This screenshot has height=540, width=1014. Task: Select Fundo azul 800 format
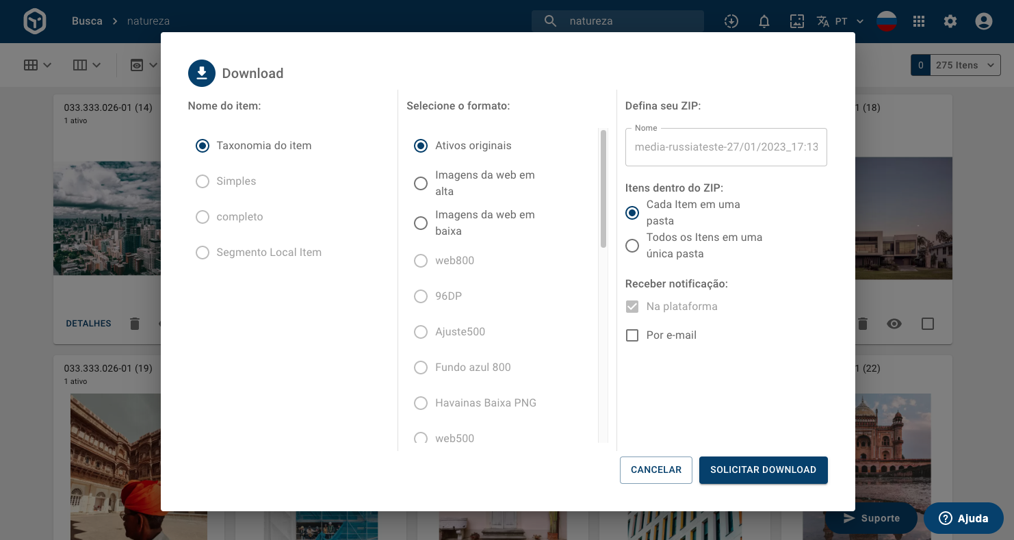421,368
